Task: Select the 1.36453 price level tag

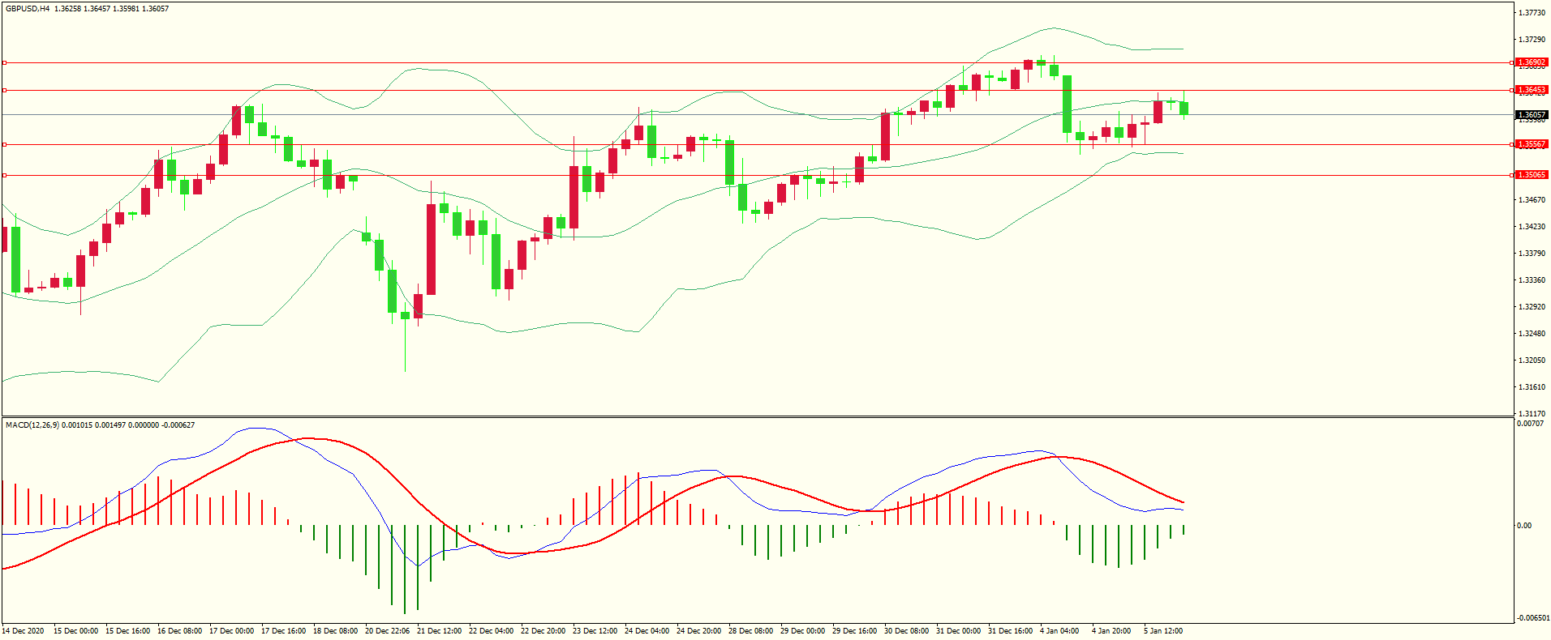Action: (x=1532, y=90)
